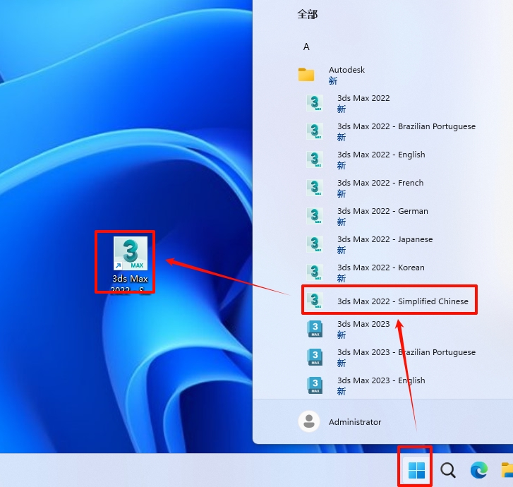Open 3ds Max 2022 - English entry

381,155
